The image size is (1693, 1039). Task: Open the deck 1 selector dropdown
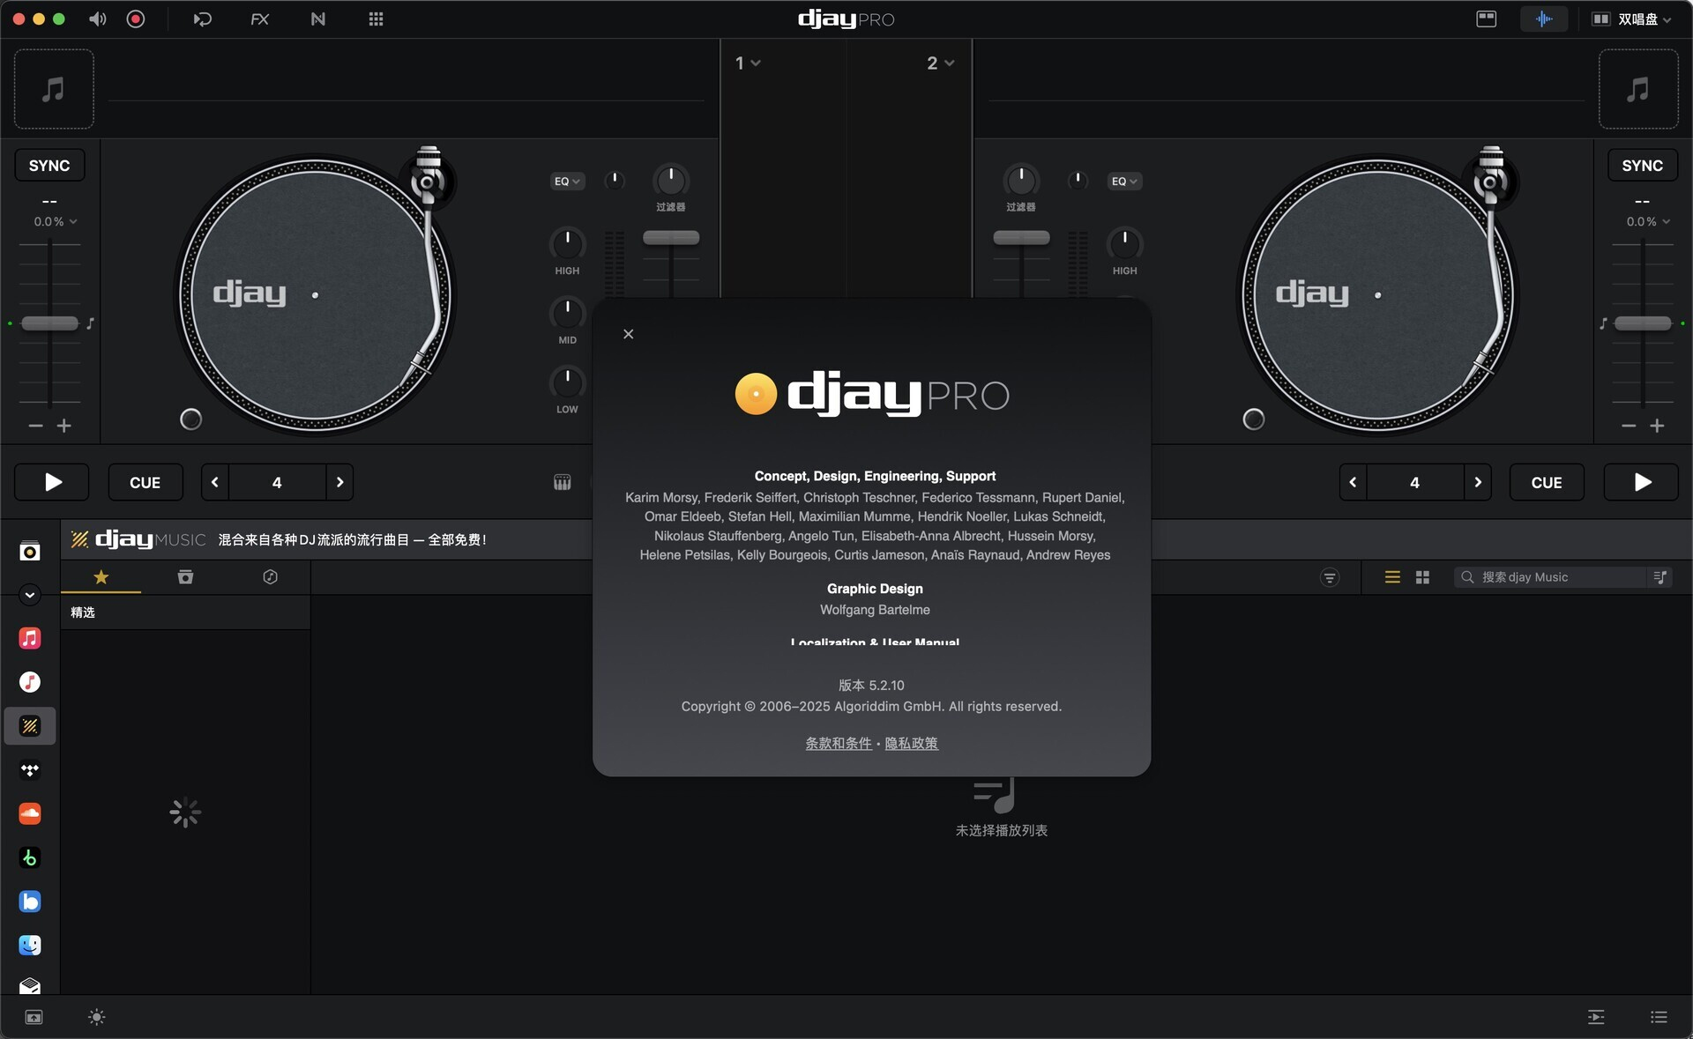(x=748, y=63)
